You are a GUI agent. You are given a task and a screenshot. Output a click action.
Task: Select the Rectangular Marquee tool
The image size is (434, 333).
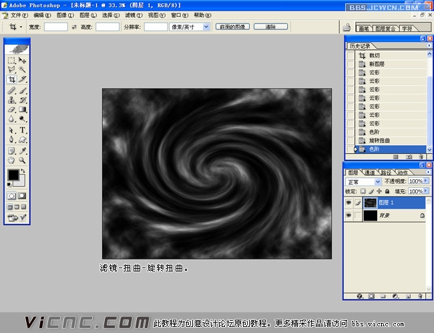click(x=11, y=60)
